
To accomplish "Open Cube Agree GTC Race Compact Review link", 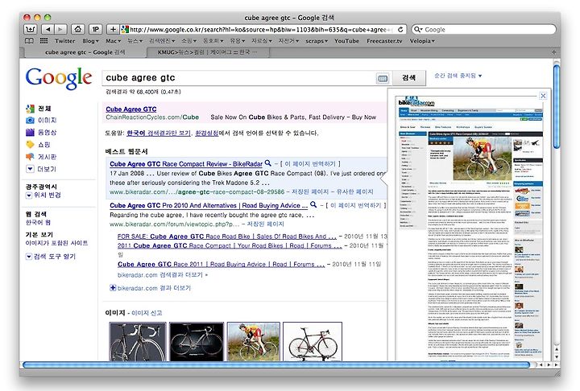I will coord(186,163).
